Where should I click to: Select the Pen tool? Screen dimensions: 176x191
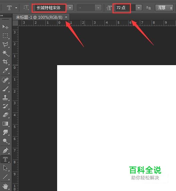(x=5, y=151)
